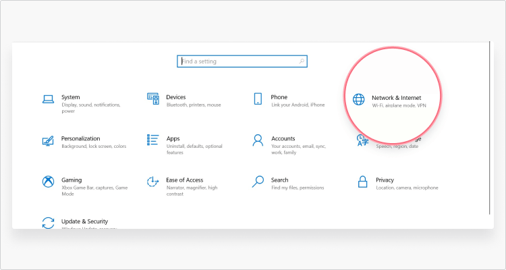Select the Ease of Access title
The height and width of the screenshot is (270, 506).
coord(185,180)
